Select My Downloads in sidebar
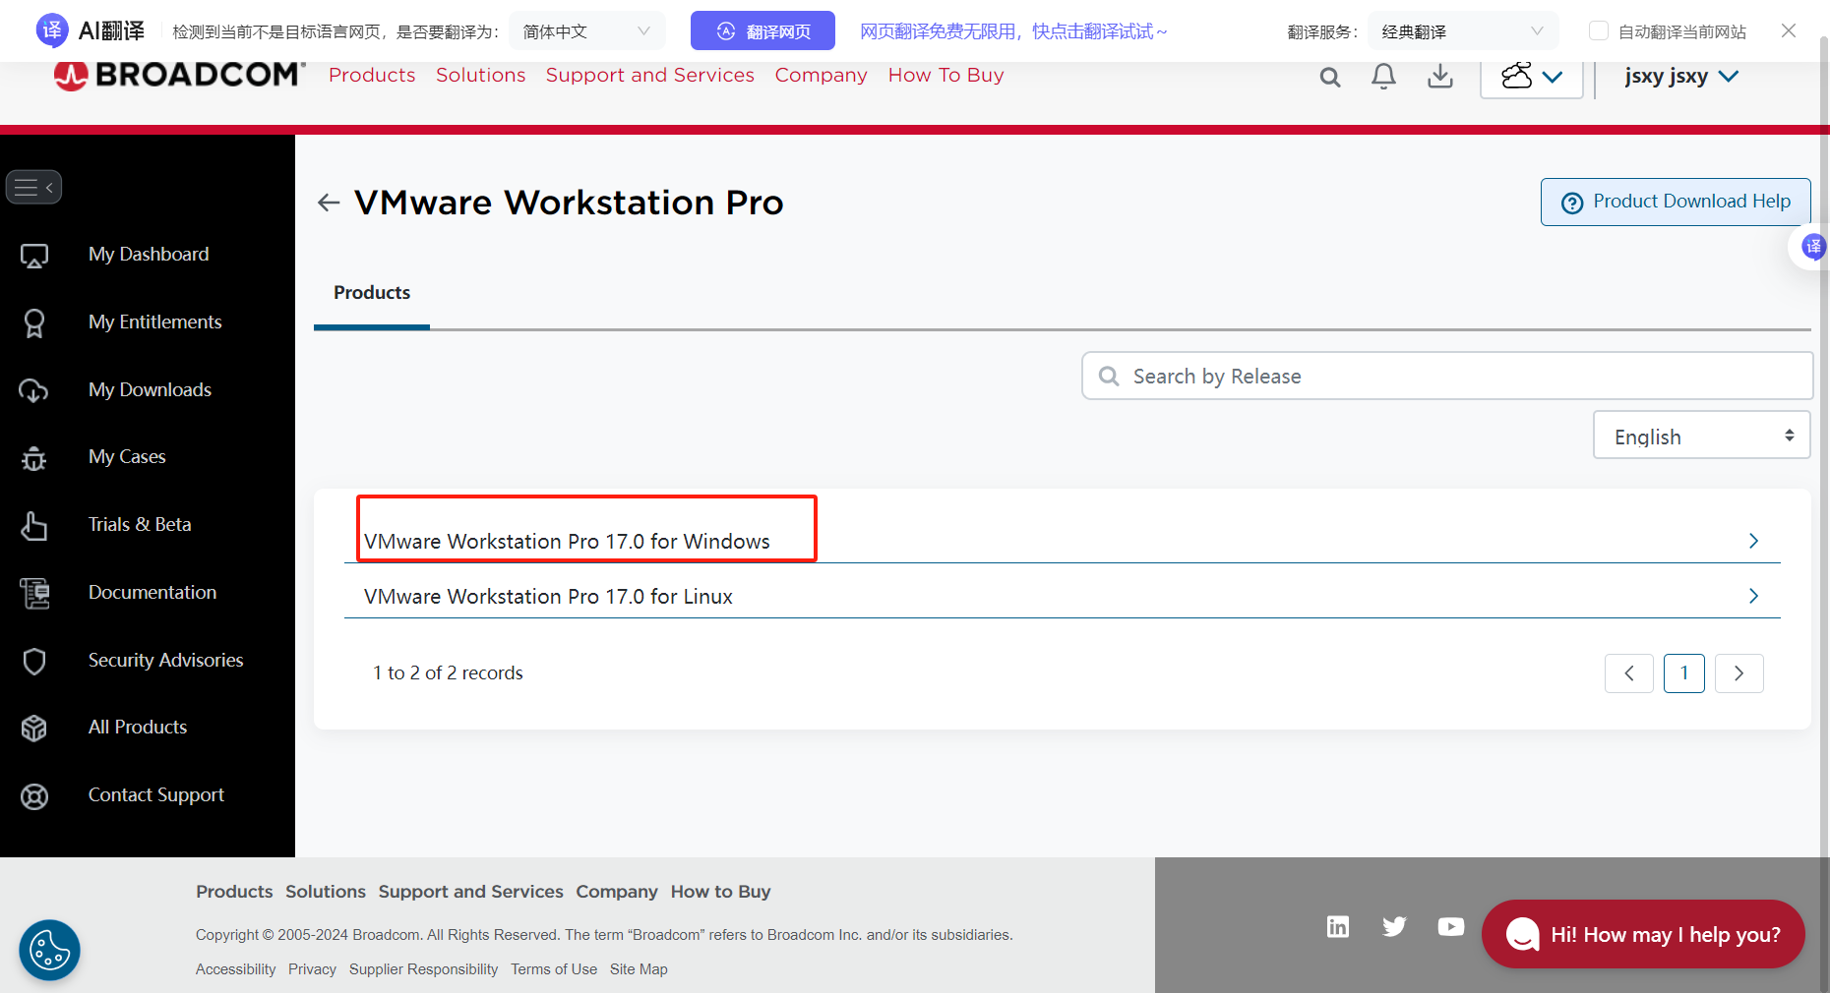1830x993 pixels. point(150,389)
